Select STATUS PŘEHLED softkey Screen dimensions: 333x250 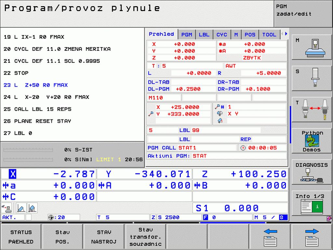[21, 237]
